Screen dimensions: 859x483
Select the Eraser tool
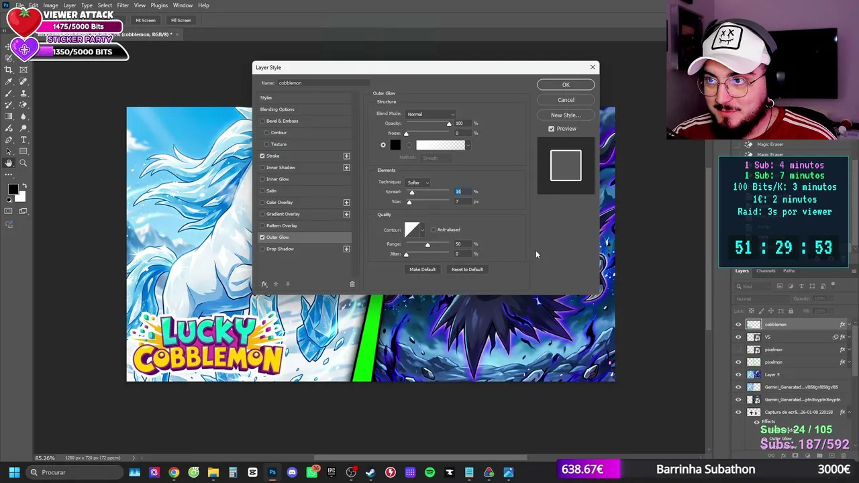coord(23,105)
